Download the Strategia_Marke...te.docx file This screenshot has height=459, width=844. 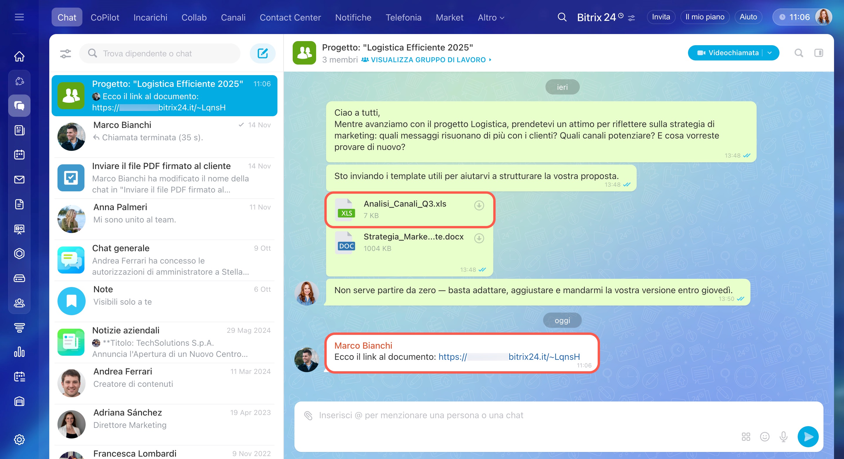pyautogui.click(x=479, y=238)
